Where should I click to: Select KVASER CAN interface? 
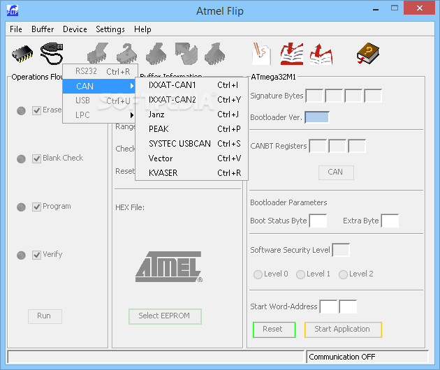click(x=191, y=173)
